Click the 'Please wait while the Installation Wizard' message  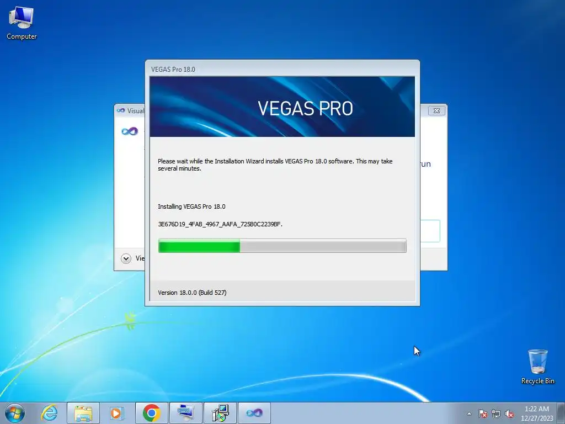[275, 165]
